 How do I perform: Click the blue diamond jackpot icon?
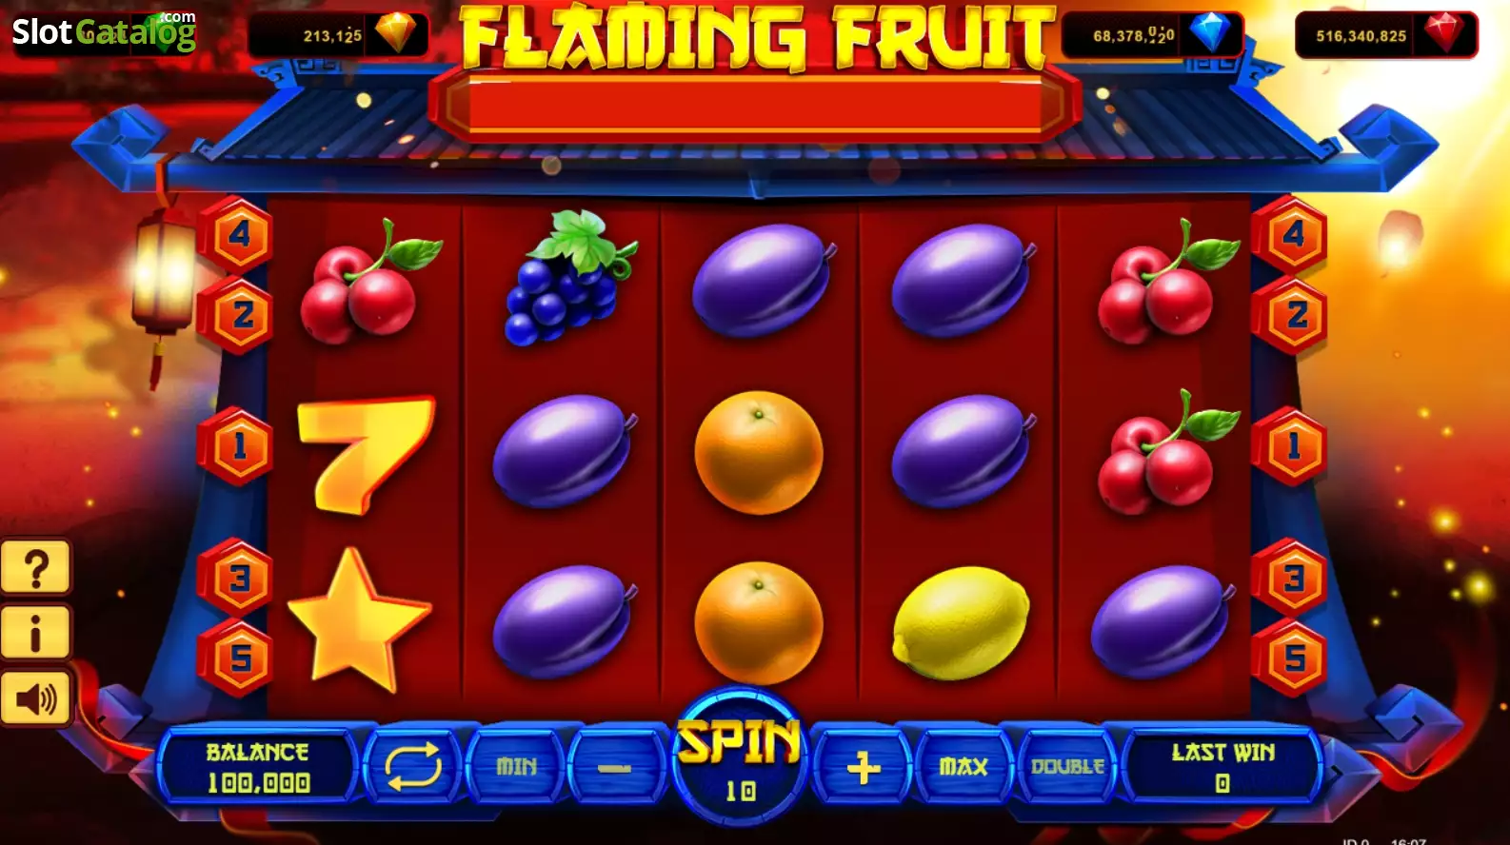tap(1210, 32)
